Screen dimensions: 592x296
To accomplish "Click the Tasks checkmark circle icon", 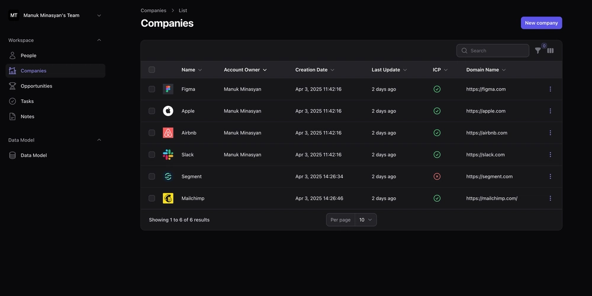I will point(12,101).
